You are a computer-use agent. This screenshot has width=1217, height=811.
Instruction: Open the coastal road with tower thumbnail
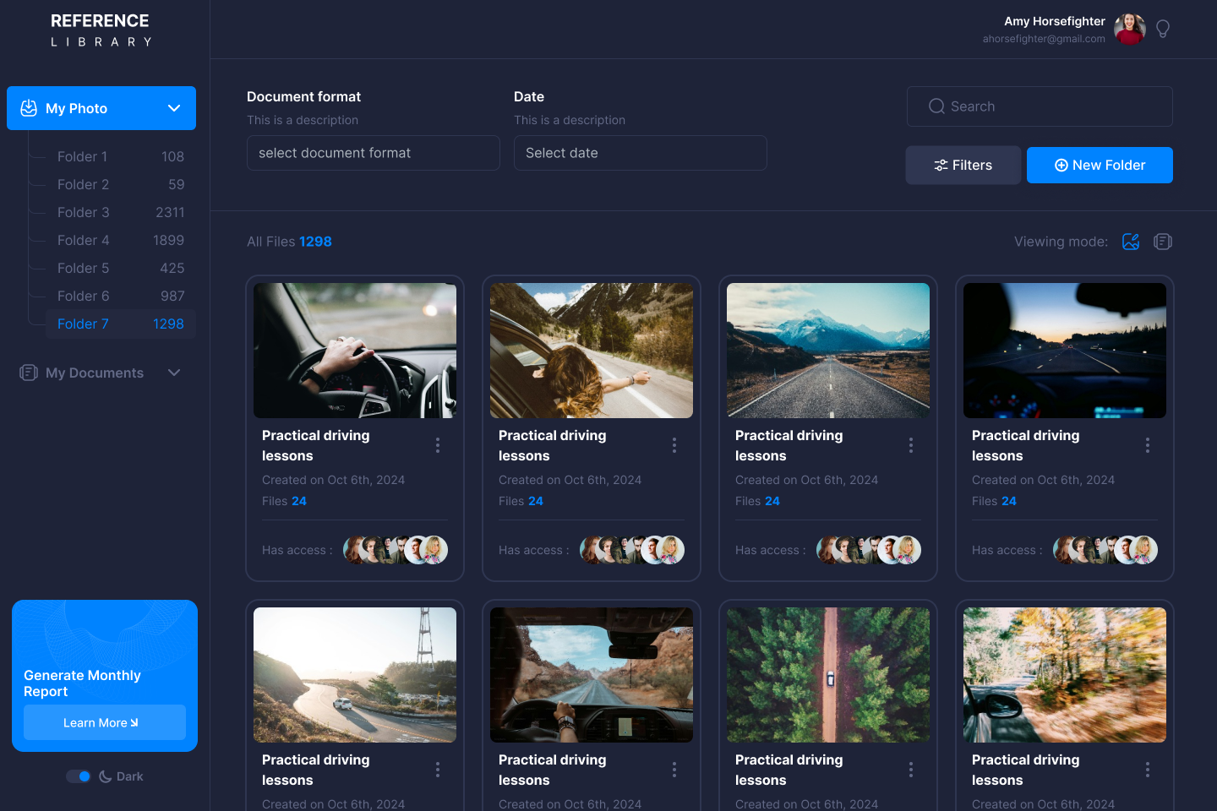point(355,675)
